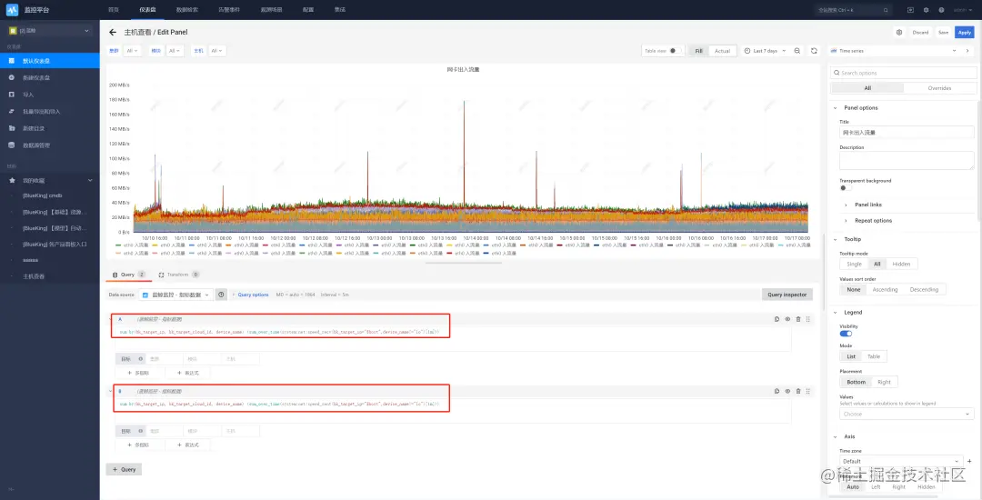Open the Query inspector
The height and width of the screenshot is (500, 982).
point(787,295)
